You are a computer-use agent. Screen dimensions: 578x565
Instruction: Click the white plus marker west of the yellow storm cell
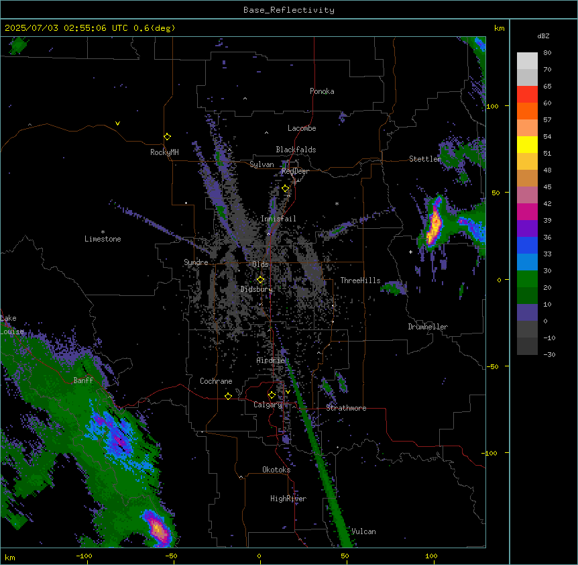click(x=410, y=252)
